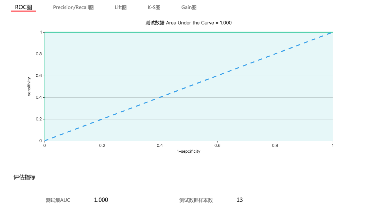Click the 测试数据样本数 metric label
Image resolution: width=368 pixels, height=209 pixels.
tap(196, 200)
